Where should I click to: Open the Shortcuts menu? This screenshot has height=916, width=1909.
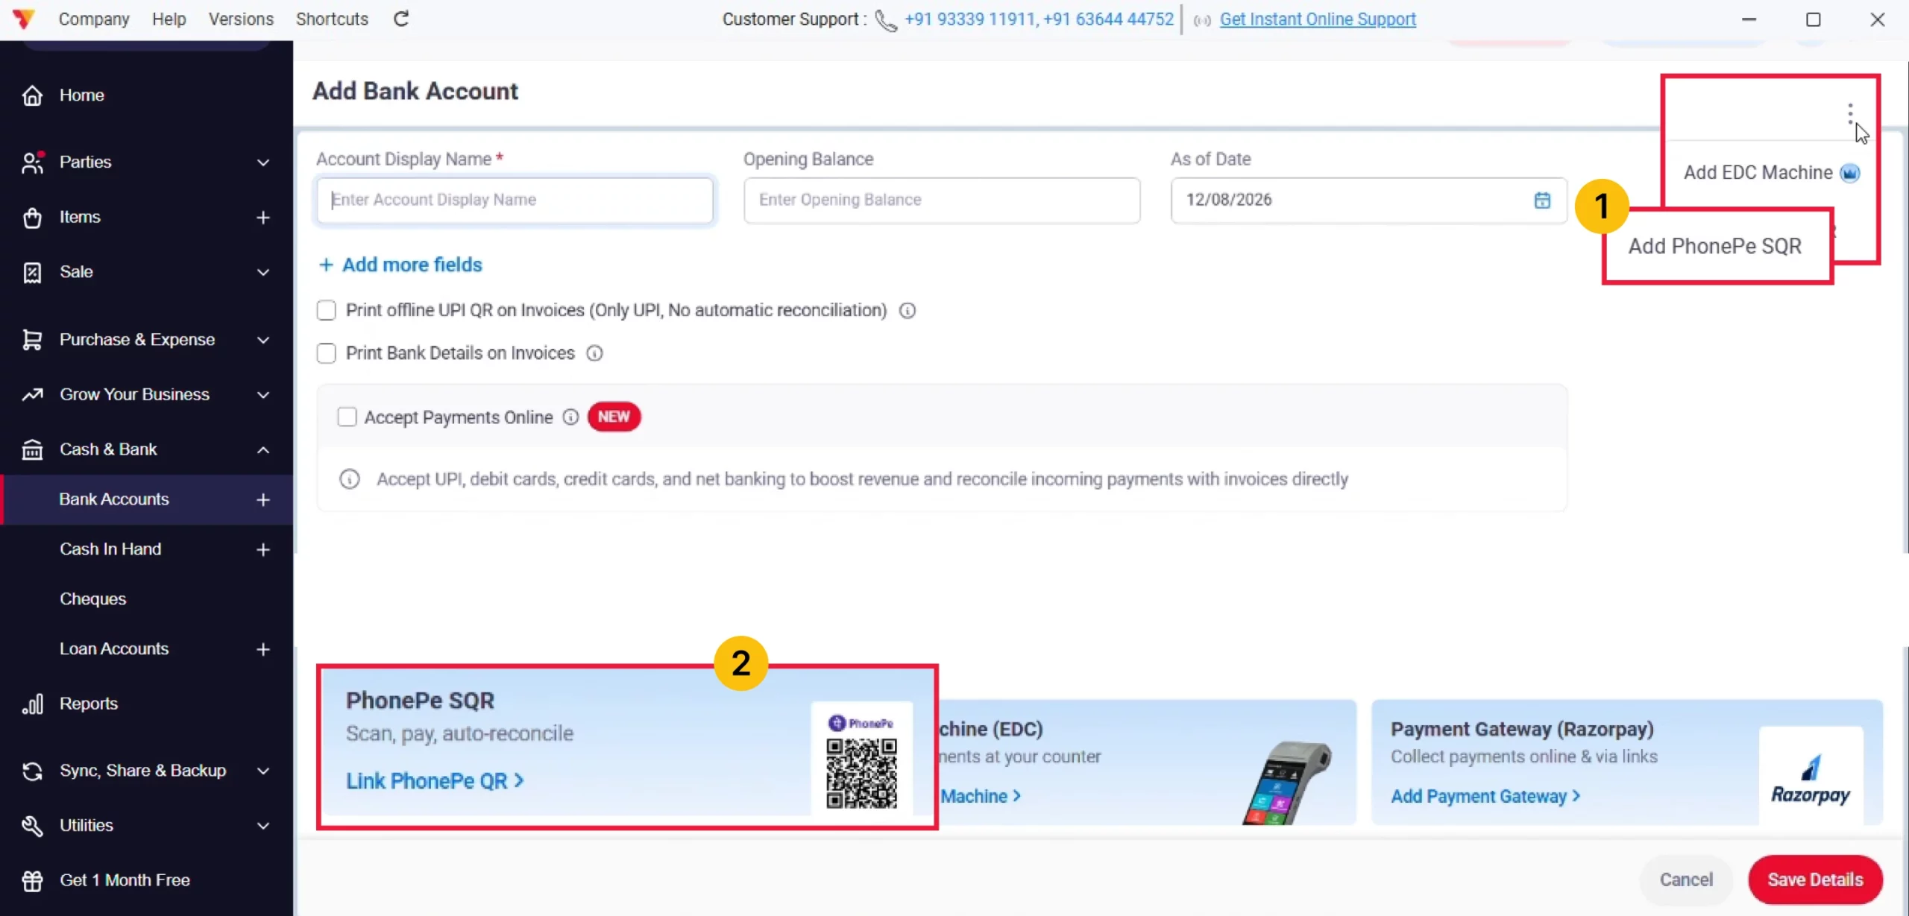point(332,19)
